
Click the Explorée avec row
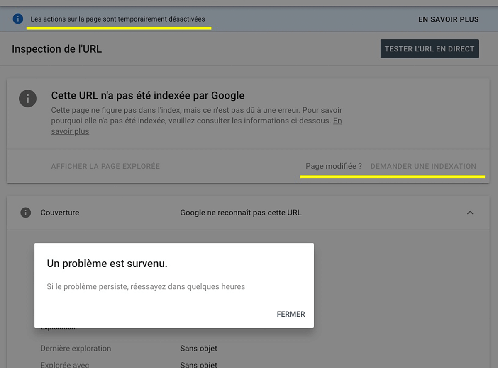[65, 364]
